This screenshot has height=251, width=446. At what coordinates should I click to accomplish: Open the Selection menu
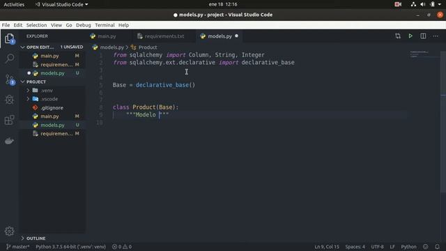(36, 25)
